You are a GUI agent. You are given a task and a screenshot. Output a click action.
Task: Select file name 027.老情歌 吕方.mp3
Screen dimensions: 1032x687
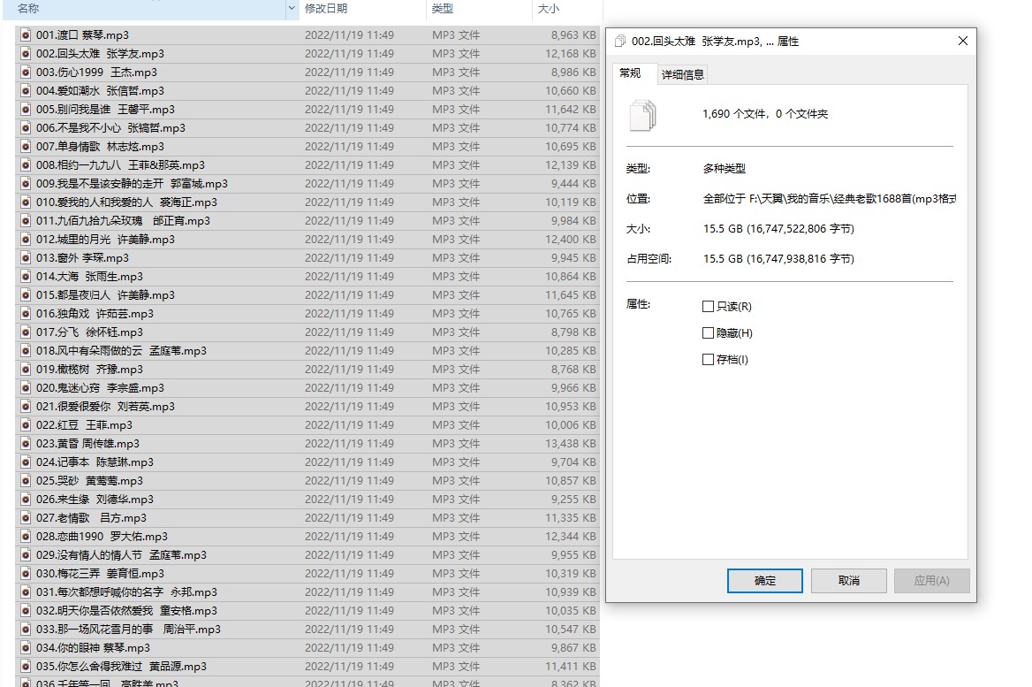click(x=92, y=518)
